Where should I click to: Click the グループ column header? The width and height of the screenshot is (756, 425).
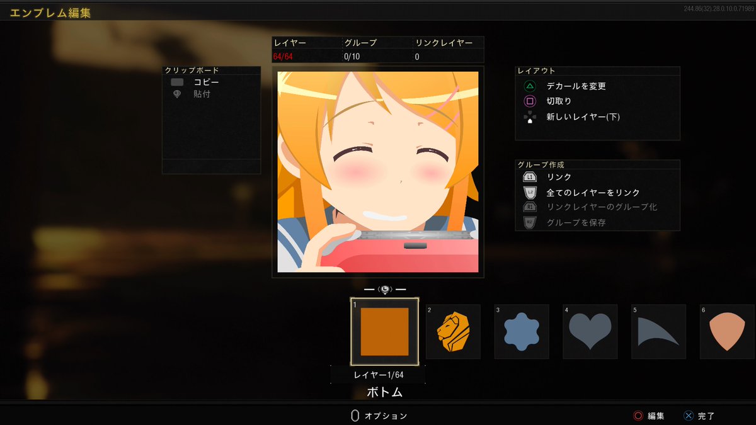point(360,43)
